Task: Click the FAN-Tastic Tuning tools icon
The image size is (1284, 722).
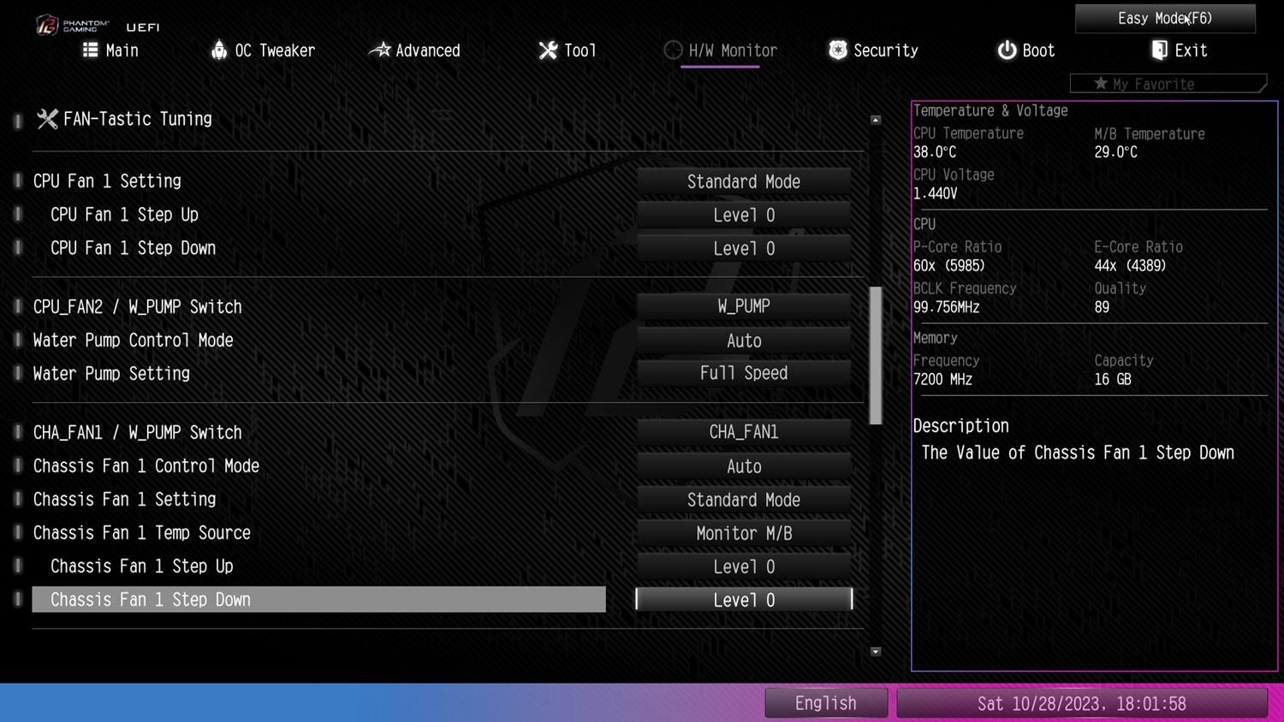Action: [47, 119]
